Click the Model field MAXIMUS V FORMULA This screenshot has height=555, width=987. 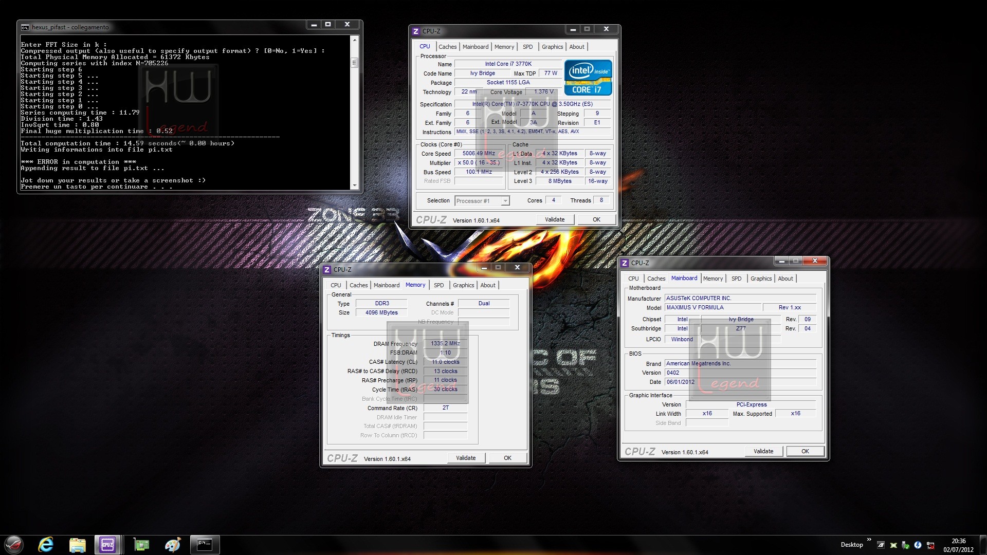click(712, 308)
